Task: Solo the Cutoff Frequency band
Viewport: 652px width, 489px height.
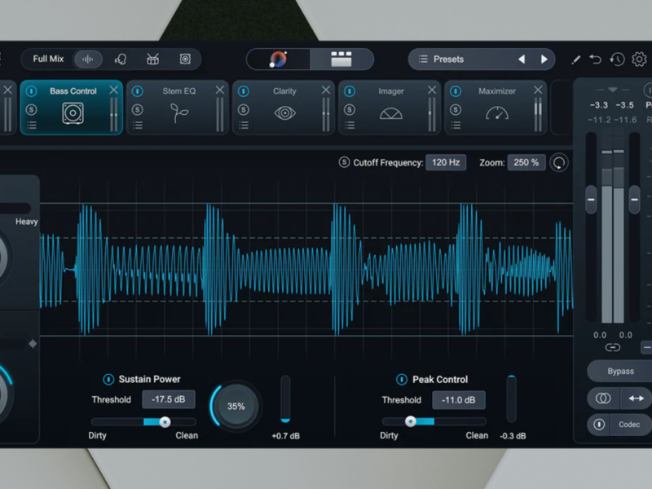Action: click(x=344, y=162)
